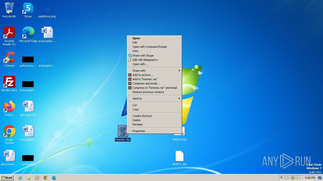Choose Edit in the context menu

[154, 42]
